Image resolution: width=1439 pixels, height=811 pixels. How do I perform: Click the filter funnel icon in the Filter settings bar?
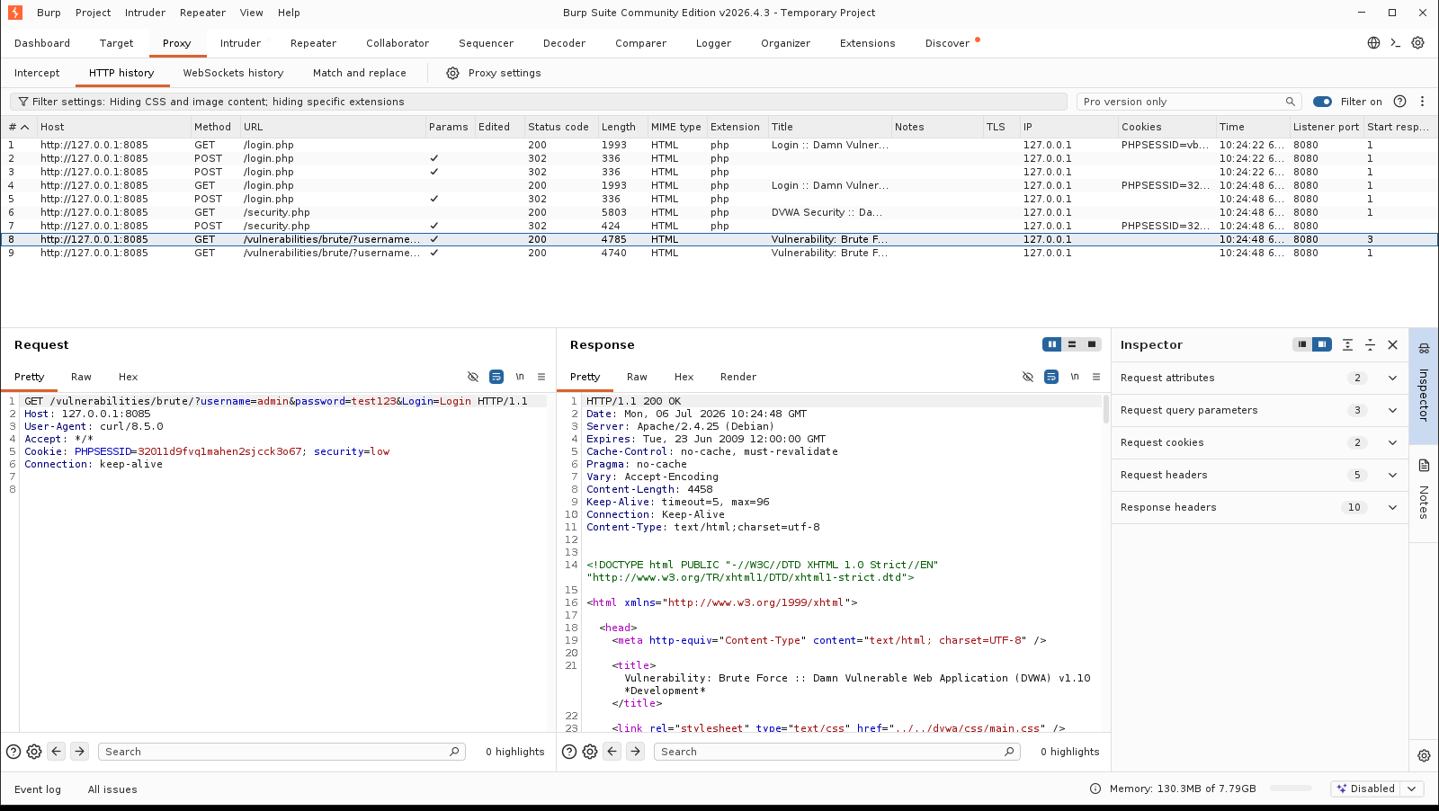(x=23, y=102)
